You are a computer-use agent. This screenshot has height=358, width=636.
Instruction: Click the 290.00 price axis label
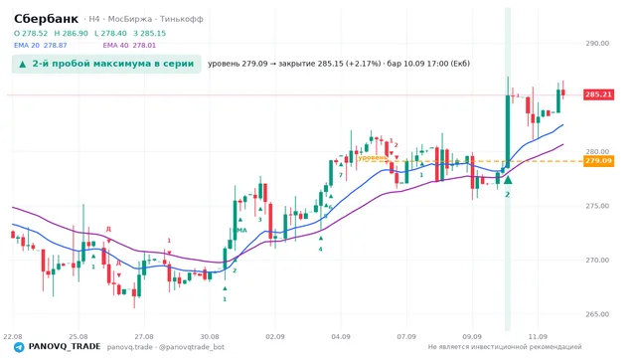coord(597,43)
